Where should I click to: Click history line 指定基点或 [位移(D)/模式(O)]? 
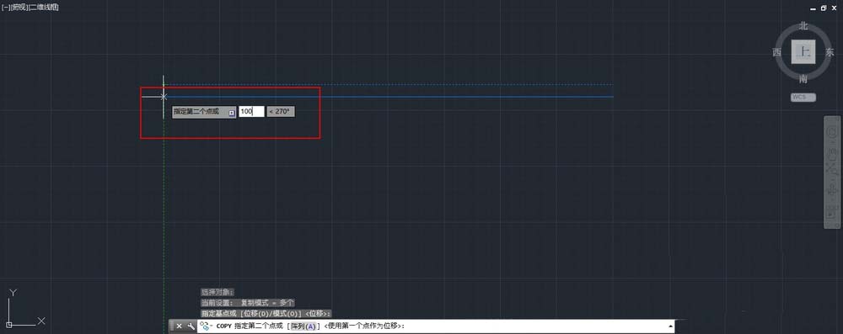[266, 313]
